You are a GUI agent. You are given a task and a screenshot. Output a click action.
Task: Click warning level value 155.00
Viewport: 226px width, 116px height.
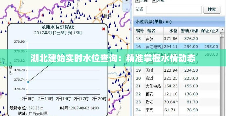(x=191, y=86)
